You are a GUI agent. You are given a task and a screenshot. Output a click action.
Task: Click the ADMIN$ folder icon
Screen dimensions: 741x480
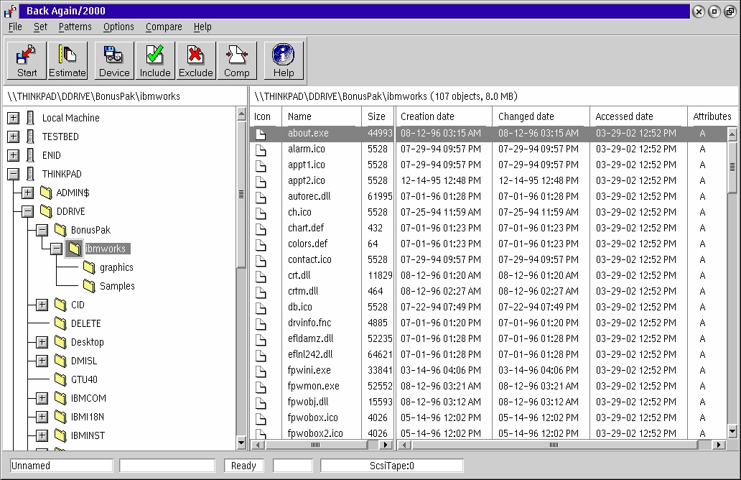click(46, 193)
